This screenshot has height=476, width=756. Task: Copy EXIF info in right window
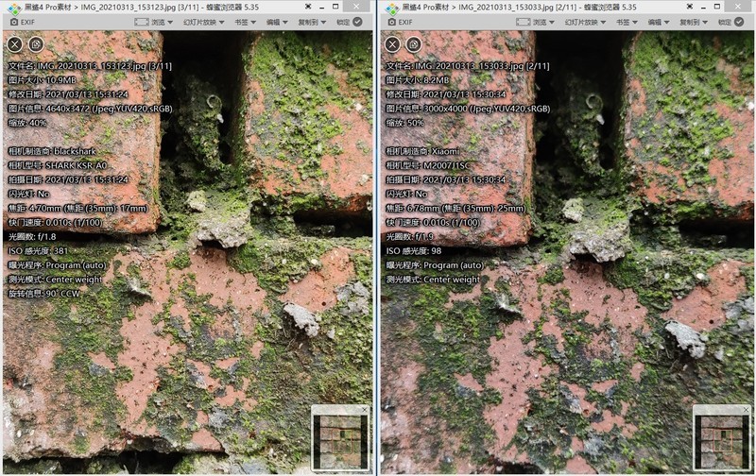pos(414,43)
